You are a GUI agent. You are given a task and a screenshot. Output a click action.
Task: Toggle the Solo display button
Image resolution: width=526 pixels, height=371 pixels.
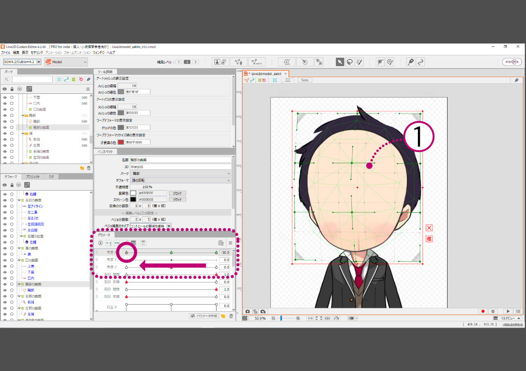coord(305,80)
